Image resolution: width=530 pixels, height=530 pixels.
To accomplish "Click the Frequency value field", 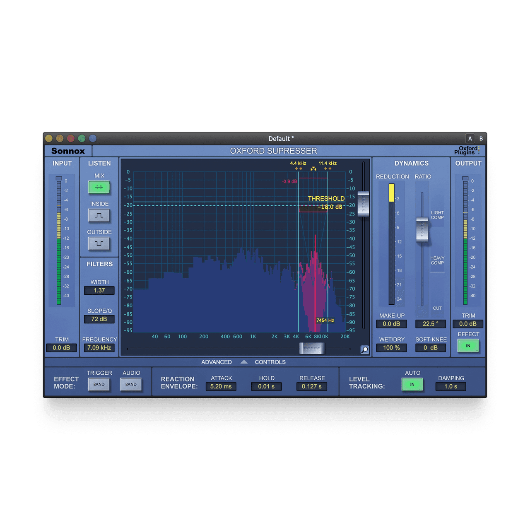I will 99,348.
